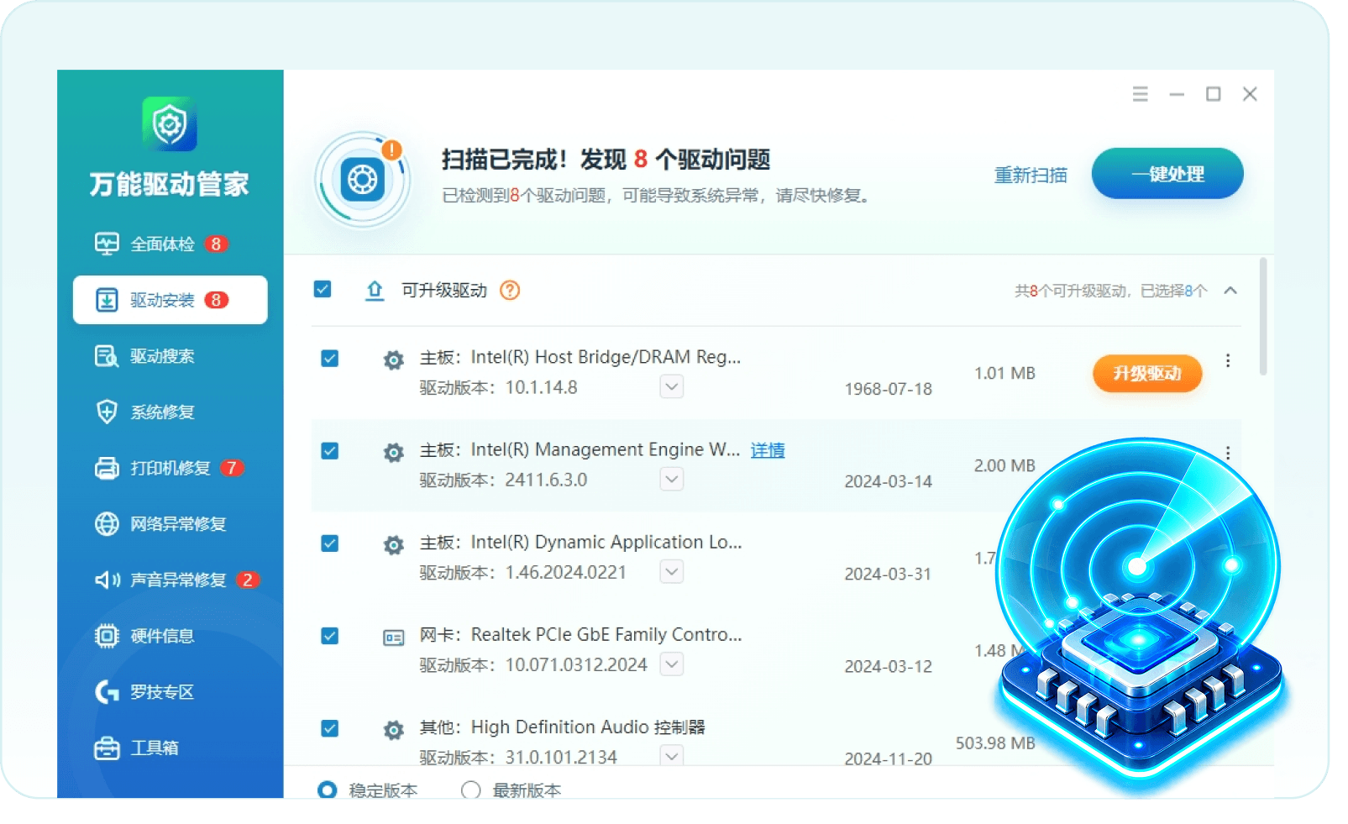The image size is (1348, 824).
Task: Open version dropdown for driver 31.0.101.2134
Action: coord(672,756)
